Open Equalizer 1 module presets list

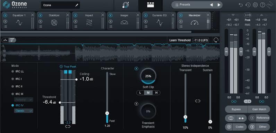pyautogui.click(x=5, y=27)
